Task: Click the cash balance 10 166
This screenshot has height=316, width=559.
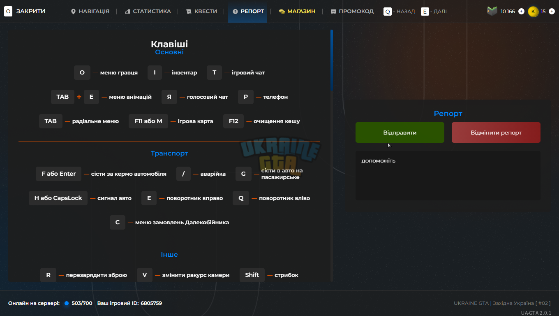Action: tap(508, 12)
